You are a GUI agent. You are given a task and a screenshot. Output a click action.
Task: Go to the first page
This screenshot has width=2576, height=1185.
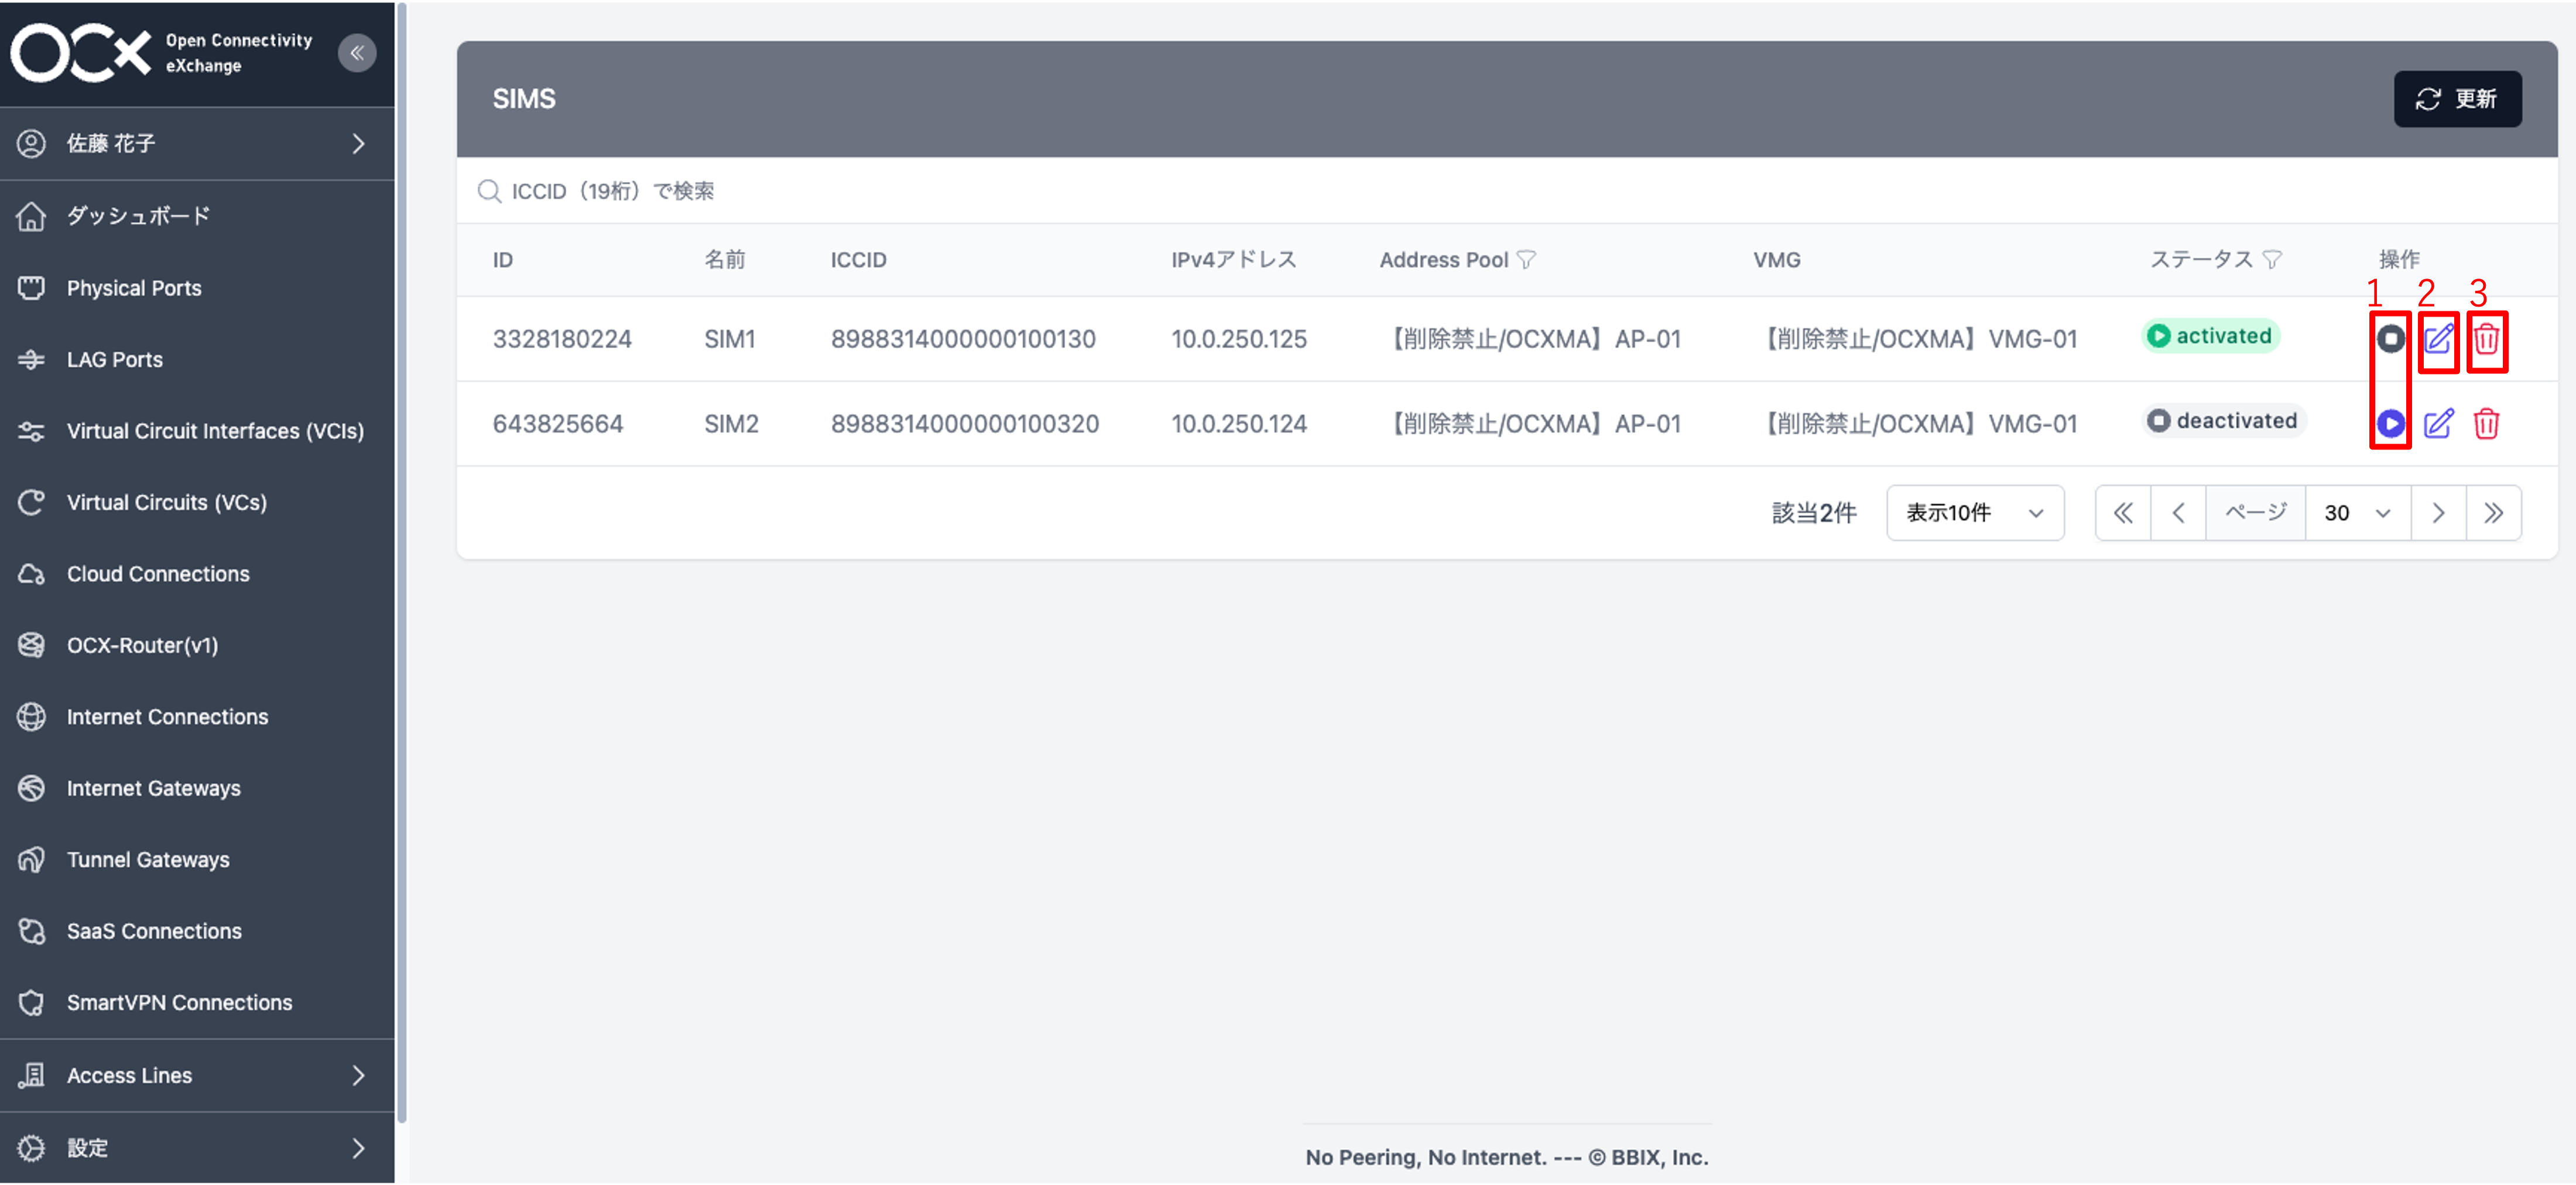click(x=2123, y=513)
